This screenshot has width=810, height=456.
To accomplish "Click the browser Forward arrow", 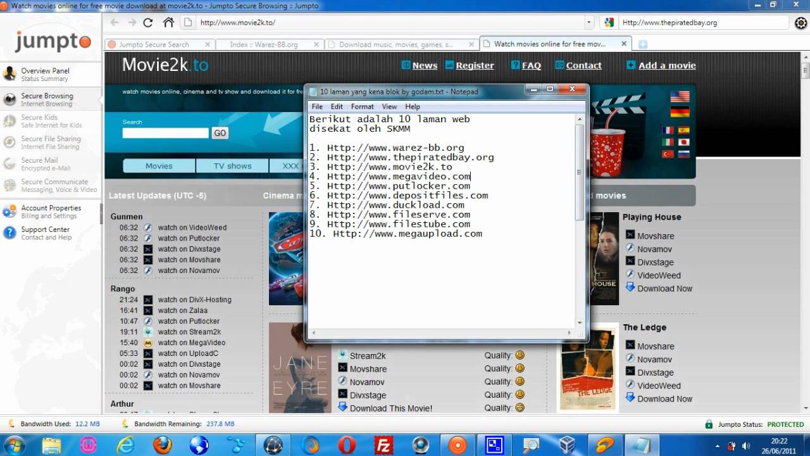I will pos(132,22).
